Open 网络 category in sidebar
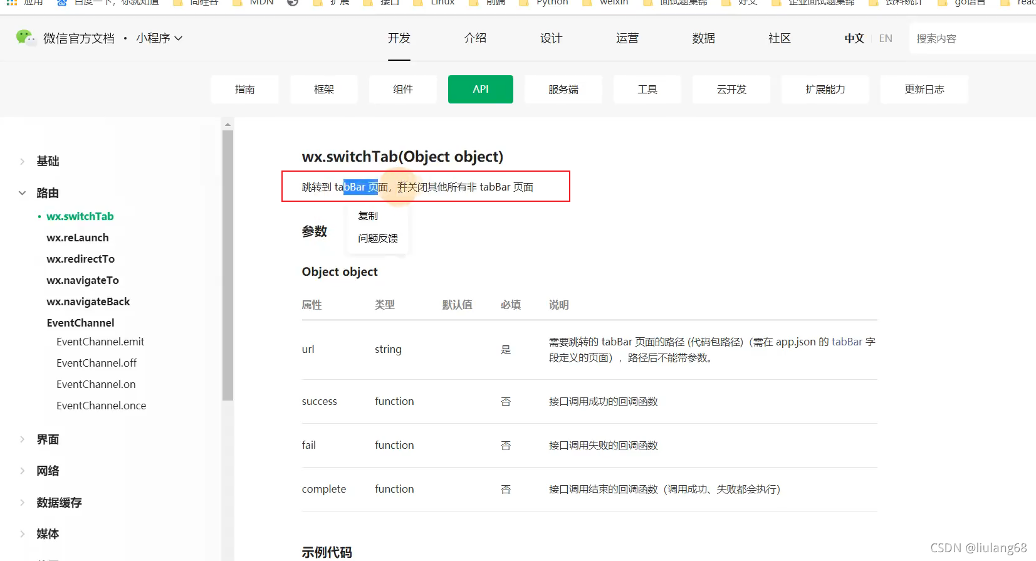Screen dimensions: 1036x561 (x=48, y=471)
